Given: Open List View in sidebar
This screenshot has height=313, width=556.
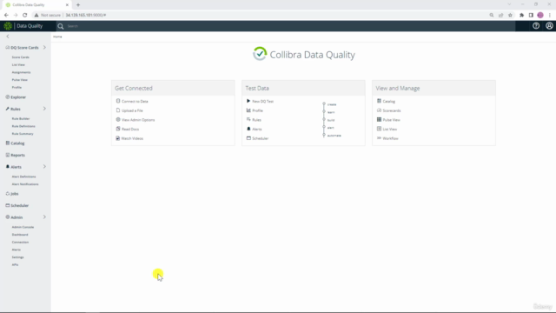Looking at the screenshot, I should 18,65.
